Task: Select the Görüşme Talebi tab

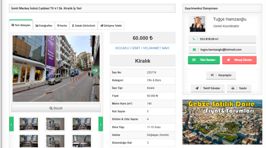Action: 111,25
